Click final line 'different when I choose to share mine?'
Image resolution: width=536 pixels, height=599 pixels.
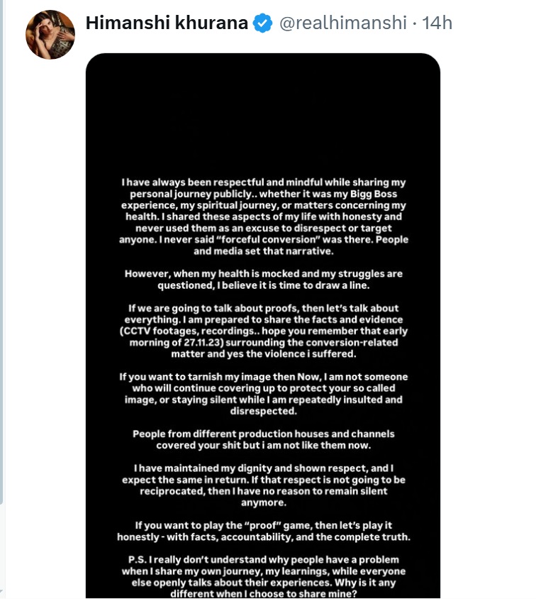[x=264, y=594]
